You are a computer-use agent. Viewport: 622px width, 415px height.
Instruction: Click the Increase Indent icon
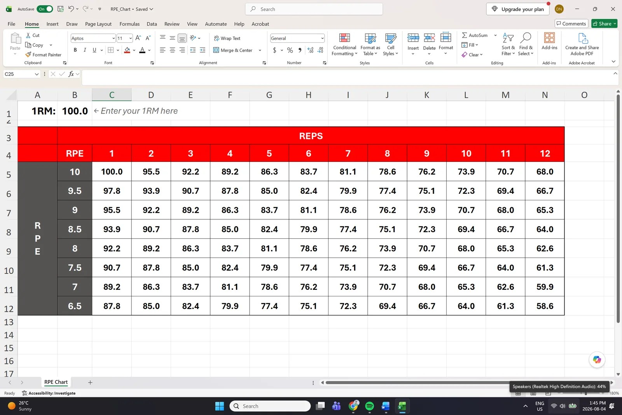click(203, 50)
